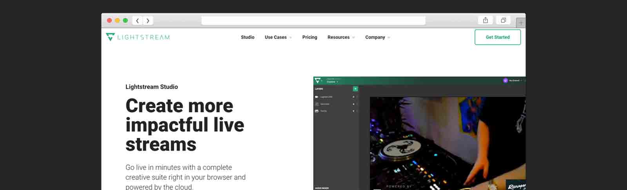The width and height of the screenshot is (627, 190).
Task: Toggle visibility of the first layer
Action: click(x=353, y=97)
